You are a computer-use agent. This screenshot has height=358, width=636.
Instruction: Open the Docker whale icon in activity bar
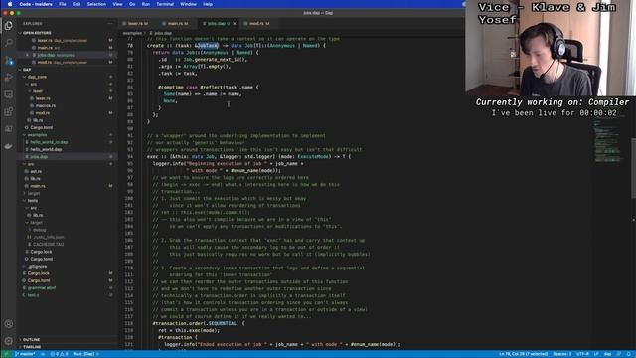point(9,146)
